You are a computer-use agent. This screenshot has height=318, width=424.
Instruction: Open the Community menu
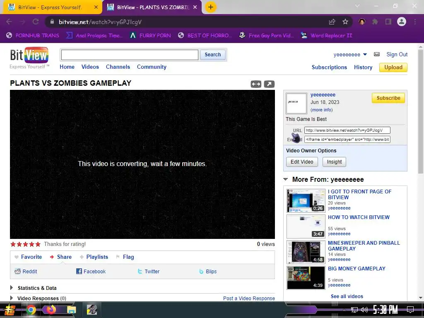[152, 67]
